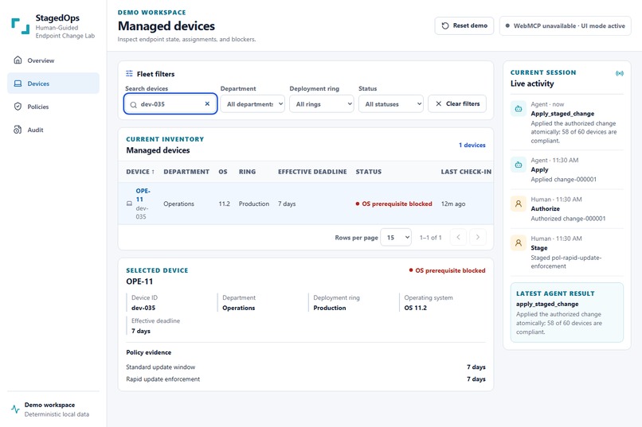Click the Rapid update enforcement evidence row
Image resolution: width=642 pixels, height=427 pixels.
tap(305, 379)
